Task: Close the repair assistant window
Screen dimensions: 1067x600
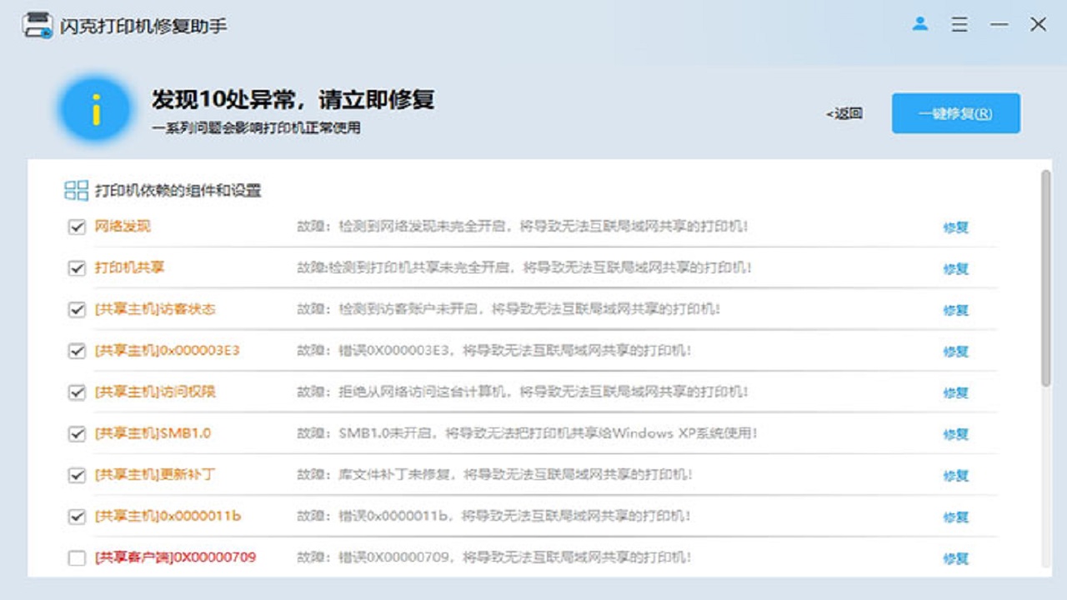Action: point(1038,24)
